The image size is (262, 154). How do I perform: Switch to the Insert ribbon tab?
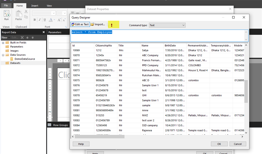coord(35,5)
